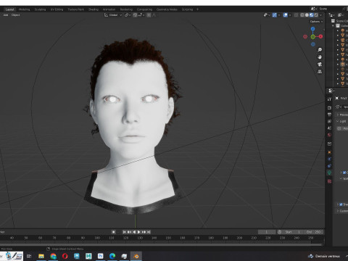Toggle snapping magnet icon

pyautogui.click(x=135, y=15)
